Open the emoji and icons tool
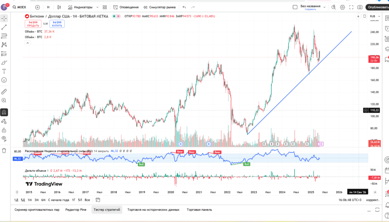Image resolution: width=389 pixels, height=222 pixels. coord(4,80)
